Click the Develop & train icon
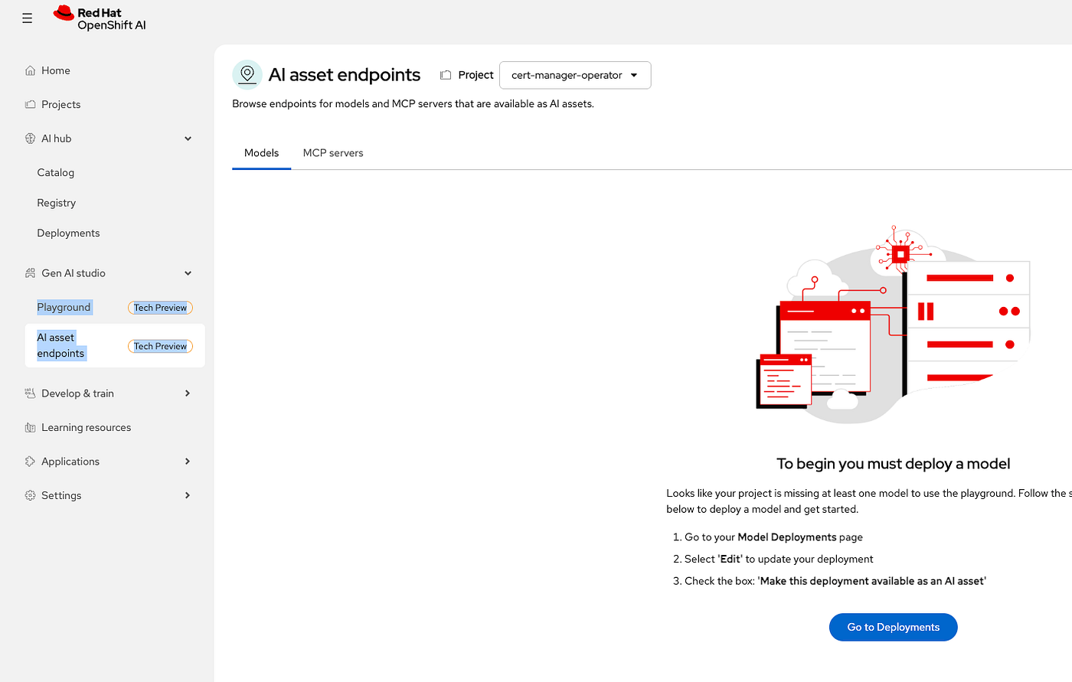The image size is (1072, 682). tap(31, 393)
